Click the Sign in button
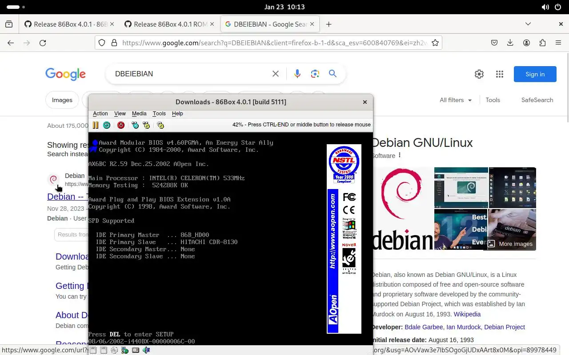The height and width of the screenshot is (355, 569). (535, 74)
